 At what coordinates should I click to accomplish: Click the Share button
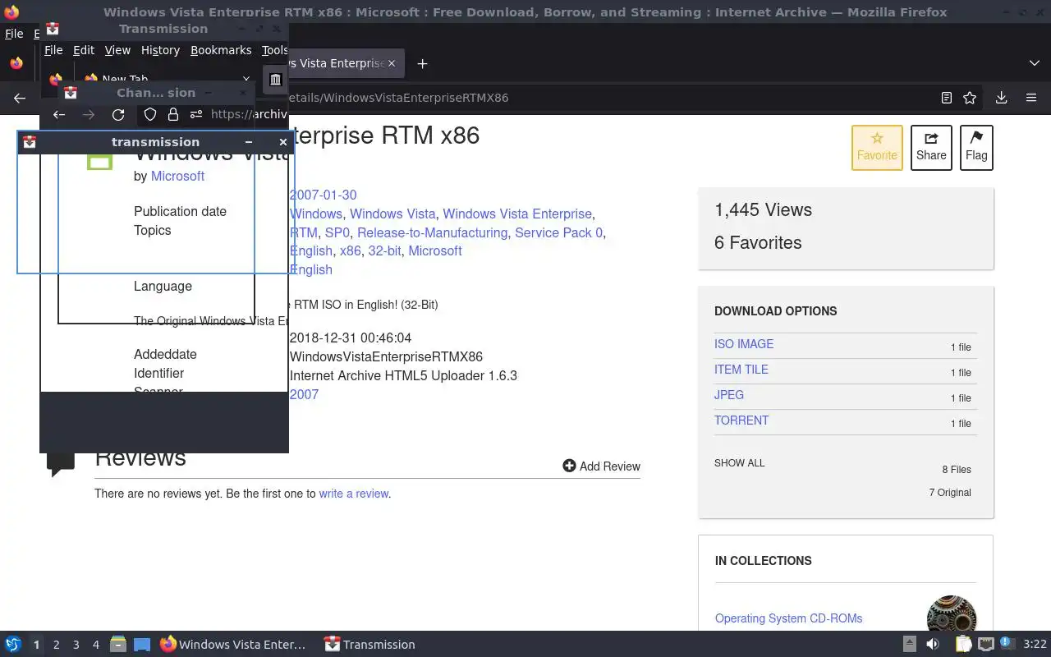[931, 148]
